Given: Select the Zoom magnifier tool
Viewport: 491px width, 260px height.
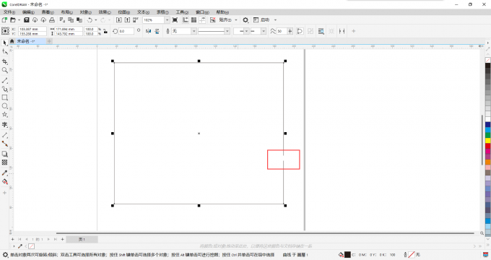Looking at the screenshot, I should (x=5, y=70).
